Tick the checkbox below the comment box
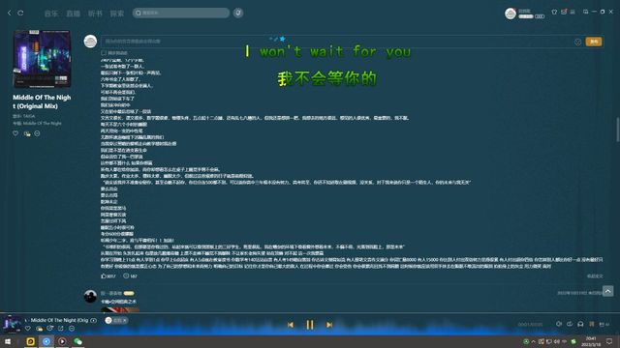This screenshot has width=620, height=348. coord(104,53)
